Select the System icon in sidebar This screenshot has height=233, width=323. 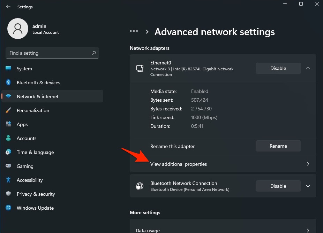click(x=8, y=69)
